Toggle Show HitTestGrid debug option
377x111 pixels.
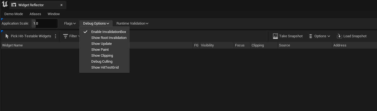104,68
